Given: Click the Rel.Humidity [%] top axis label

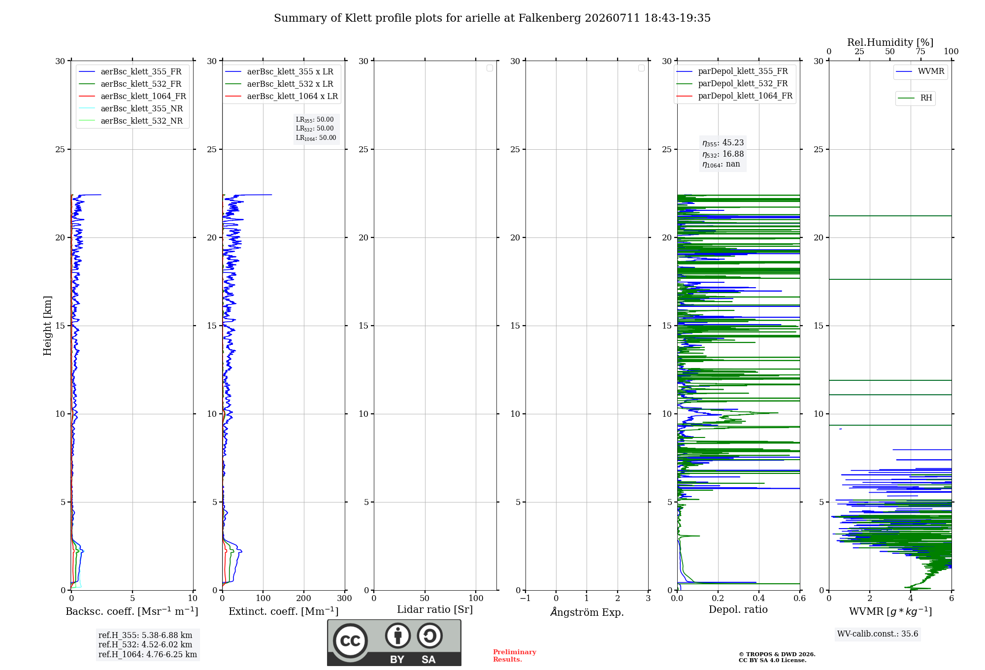Looking at the screenshot, I should coord(890,42).
